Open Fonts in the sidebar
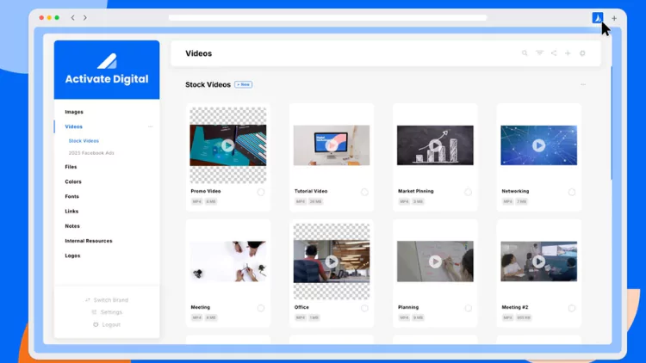646x363 pixels. (x=72, y=196)
